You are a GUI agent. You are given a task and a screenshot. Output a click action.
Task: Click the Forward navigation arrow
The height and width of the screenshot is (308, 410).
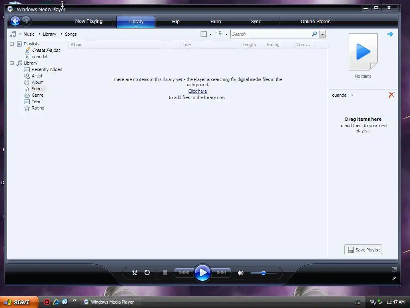[26, 21]
